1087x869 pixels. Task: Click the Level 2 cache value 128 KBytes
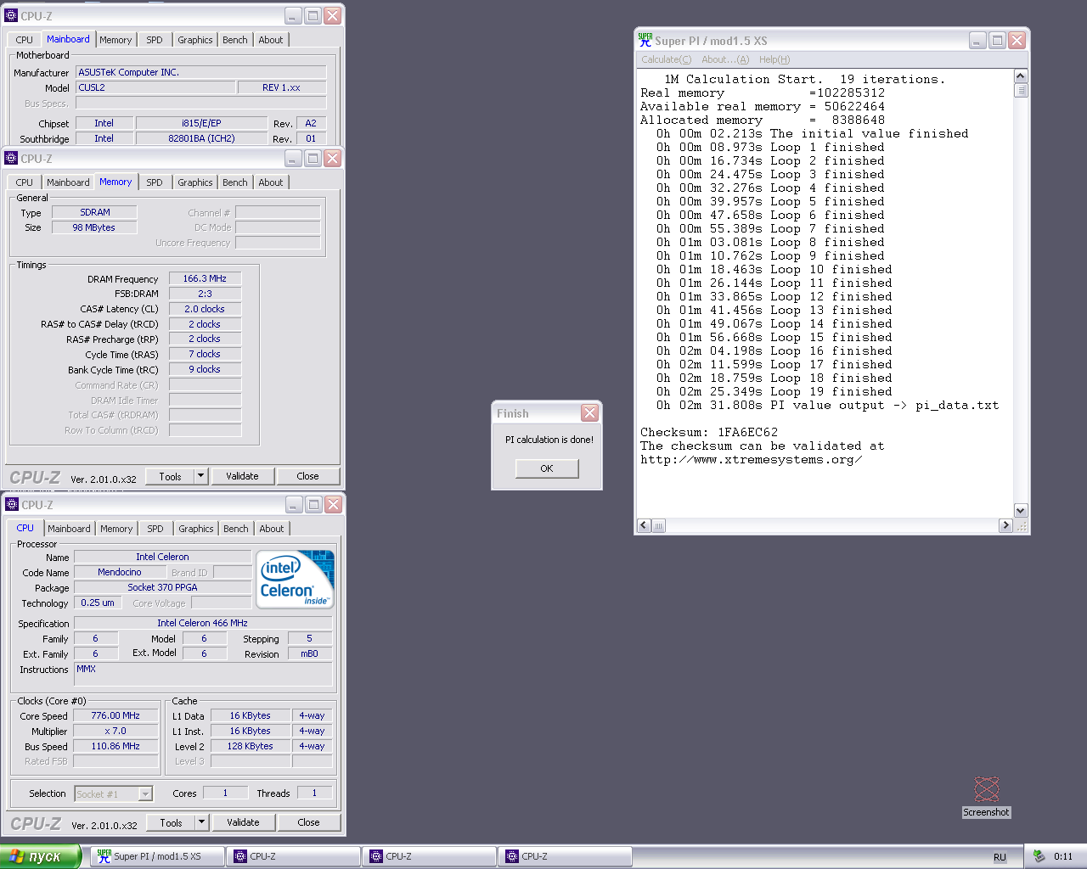click(251, 746)
